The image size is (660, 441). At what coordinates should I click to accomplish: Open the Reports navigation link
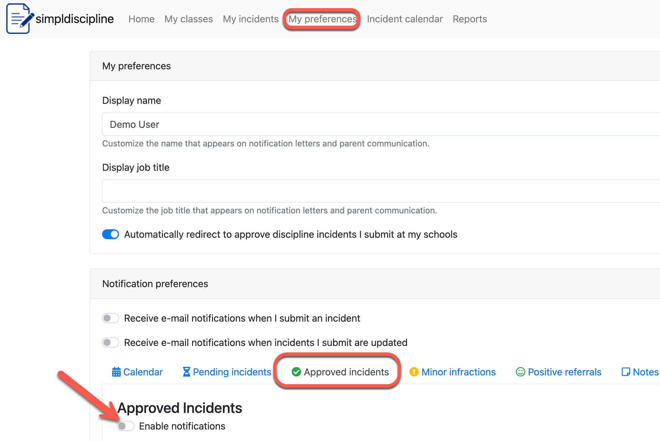coord(470,19)
